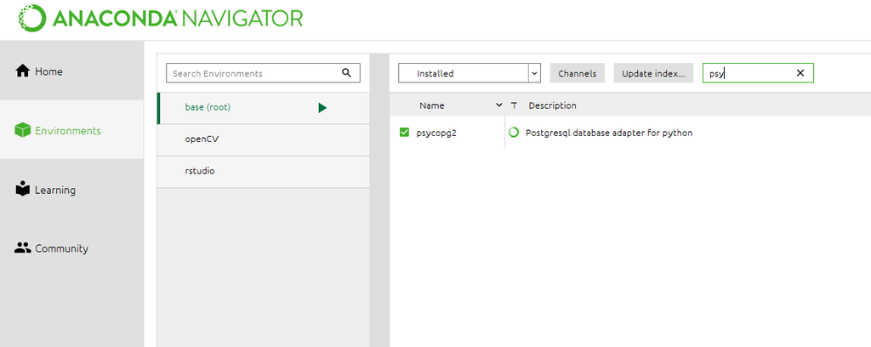Click the Anaconda Navigator logo
The height and width of the screenshot is (347, 871).
[x=161, y=19]
